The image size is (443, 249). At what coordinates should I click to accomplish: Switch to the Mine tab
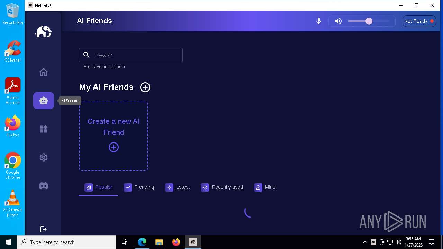click(x=265, y=187)
